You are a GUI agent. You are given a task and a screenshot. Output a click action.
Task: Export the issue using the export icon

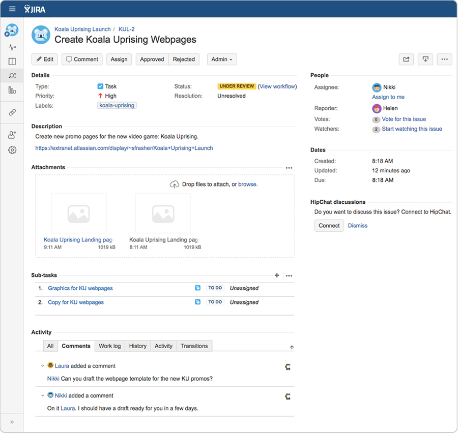[x=425, y=59]
